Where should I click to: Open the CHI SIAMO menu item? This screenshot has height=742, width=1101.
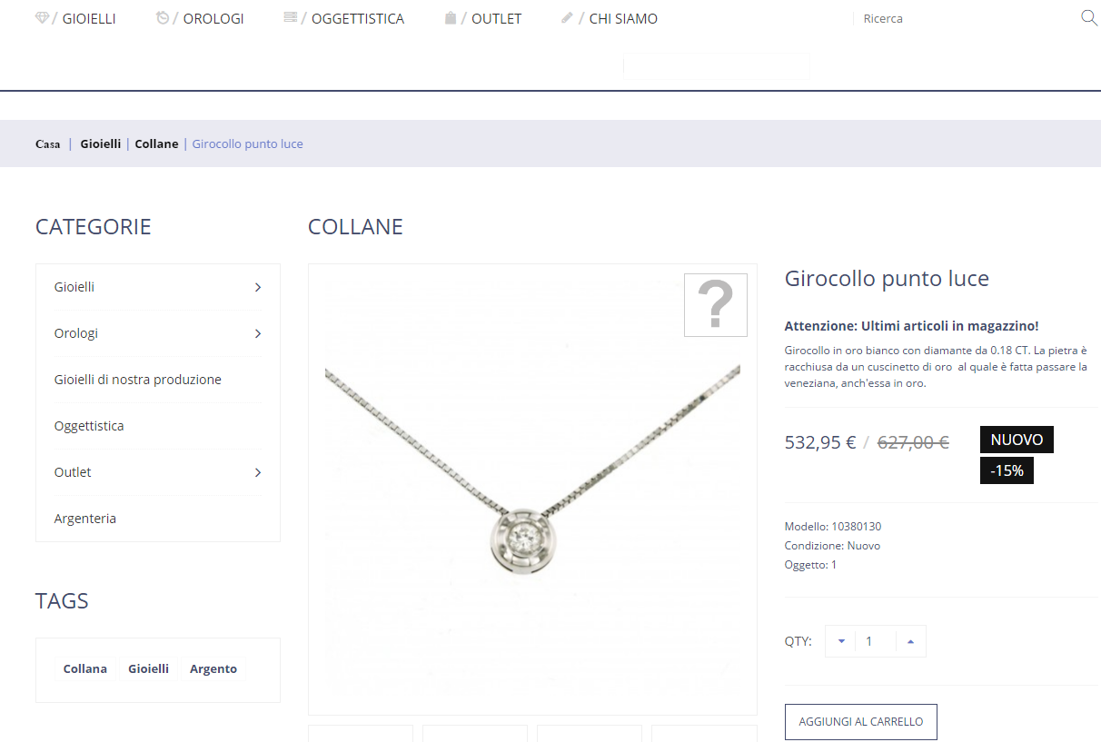point(623,18)
